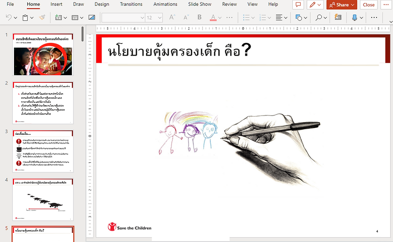Click the Thai slide title text
Screen dimensions: 393x242
tap(179, 50)
